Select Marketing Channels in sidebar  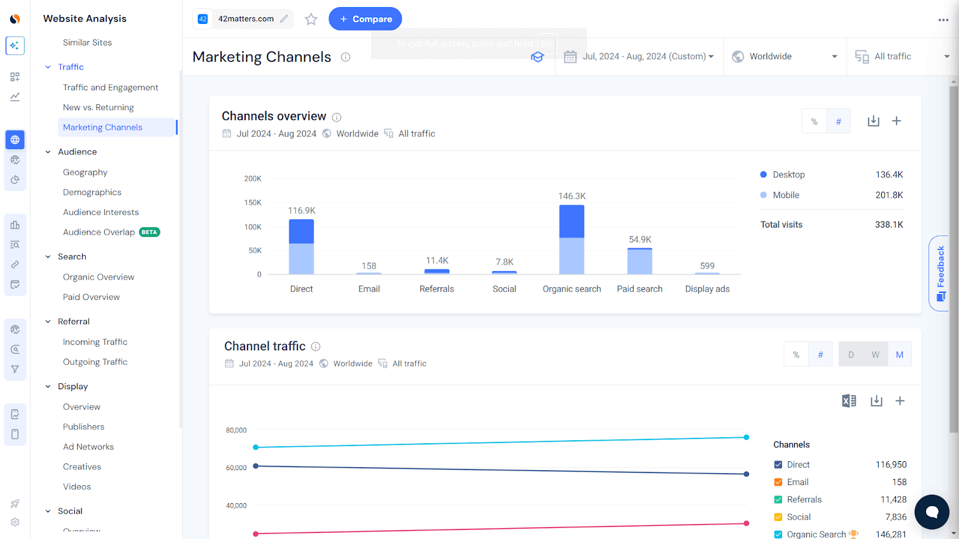click(x=117, y=127)
